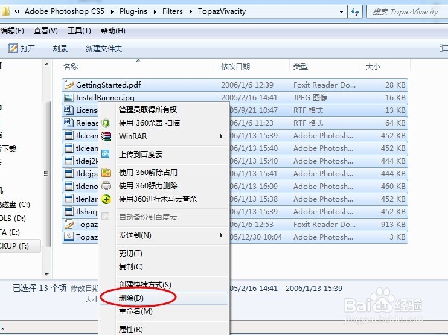The height and width of the screenshot is (335, 448).
Task: Click the 新建文件夹 toolbar button
Action: (104, 48)
